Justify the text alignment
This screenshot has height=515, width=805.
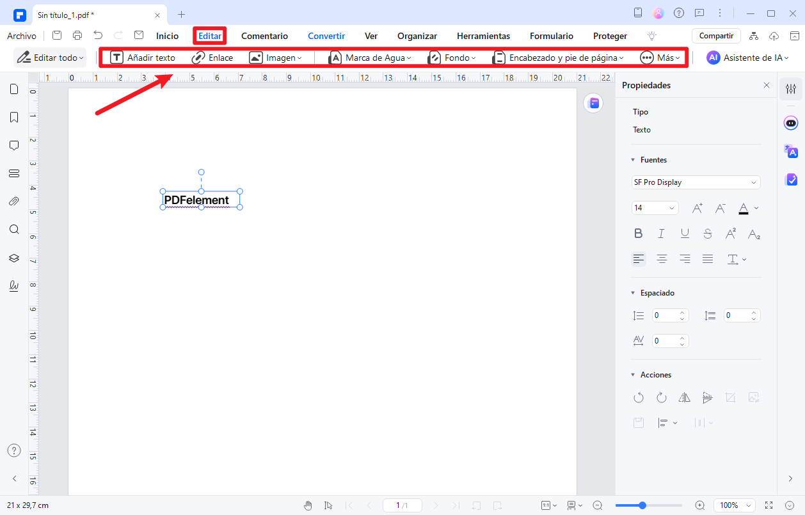coord(708,259)
